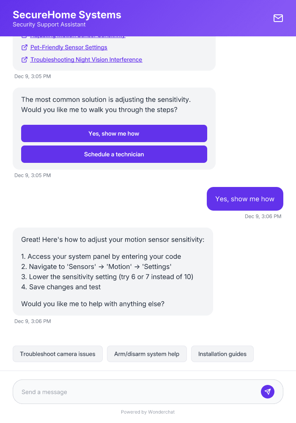This screenshot has height=423, width=296.
Task: Choose the Troubleshoot camera issues quick reply
Action: tap(58, 354)
